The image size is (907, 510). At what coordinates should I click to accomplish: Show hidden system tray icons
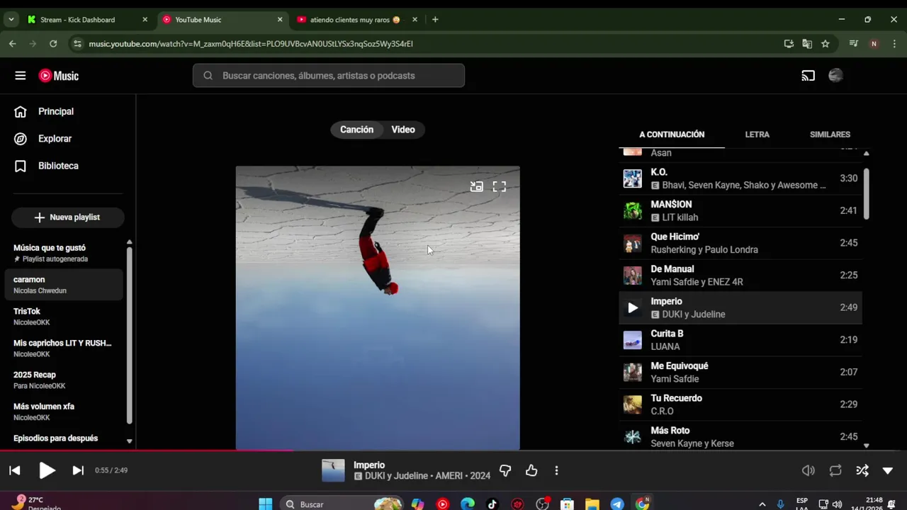[762, 504]
